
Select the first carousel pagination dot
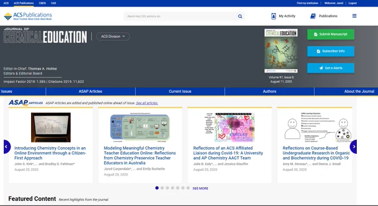pyautogui.click(x=157, y=188)
